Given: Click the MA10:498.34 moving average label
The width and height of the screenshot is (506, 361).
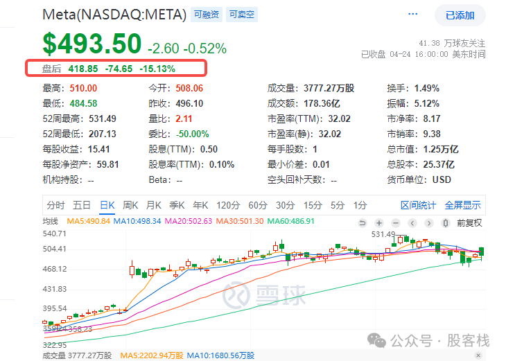Looking at the screenshot, I should coord(137,221).
